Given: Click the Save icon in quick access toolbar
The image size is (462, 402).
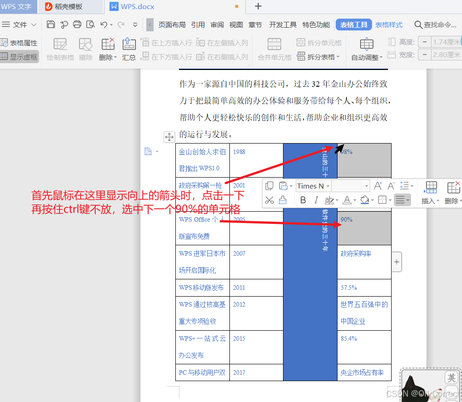Looking at the screenshot, I should (x=51, y=25).
